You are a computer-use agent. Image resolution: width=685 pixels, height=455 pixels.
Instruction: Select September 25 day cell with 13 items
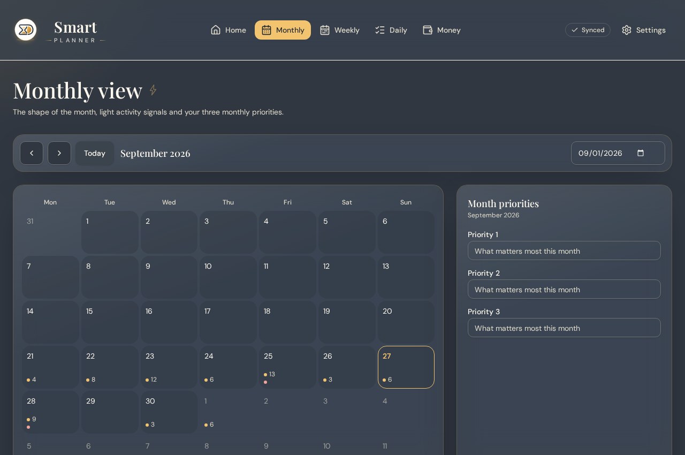click(287, 367)
